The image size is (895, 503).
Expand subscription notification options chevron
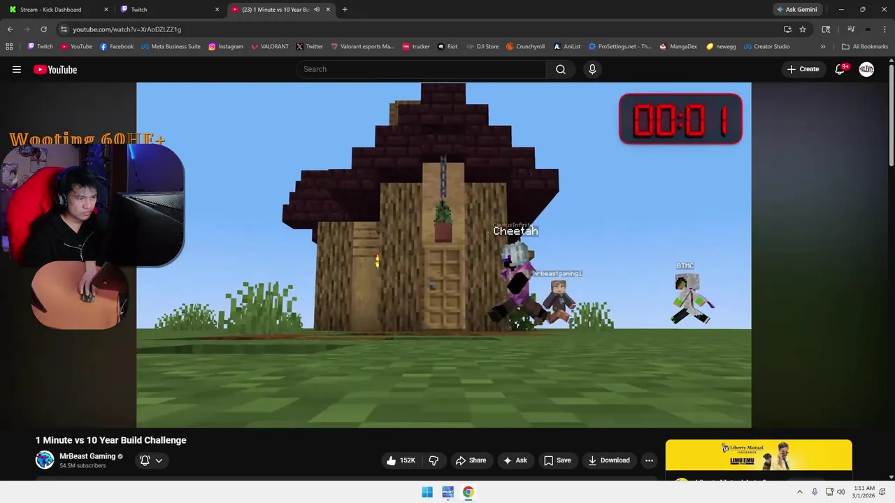click(x=159, y=460)
